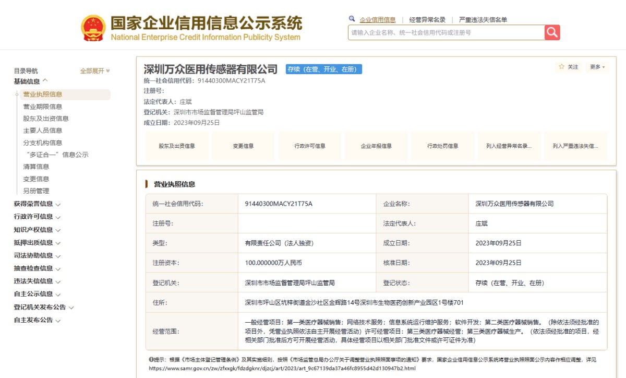This screenshot has width=626, height=378.
Task: Focus the enterprise name search input field
Action: coord(447,32)
